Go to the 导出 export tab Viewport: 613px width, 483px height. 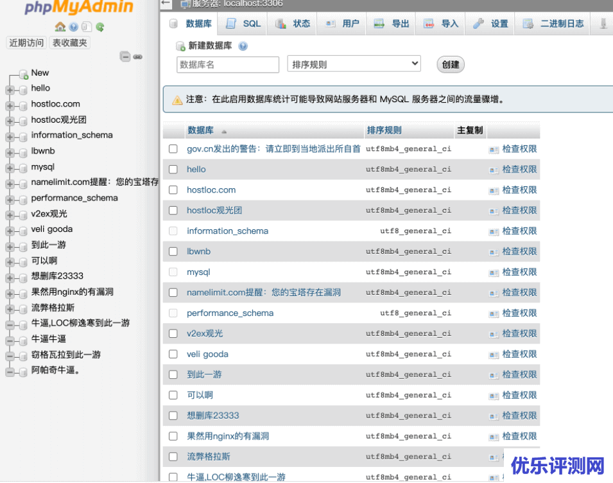click(x=390, y=24)
